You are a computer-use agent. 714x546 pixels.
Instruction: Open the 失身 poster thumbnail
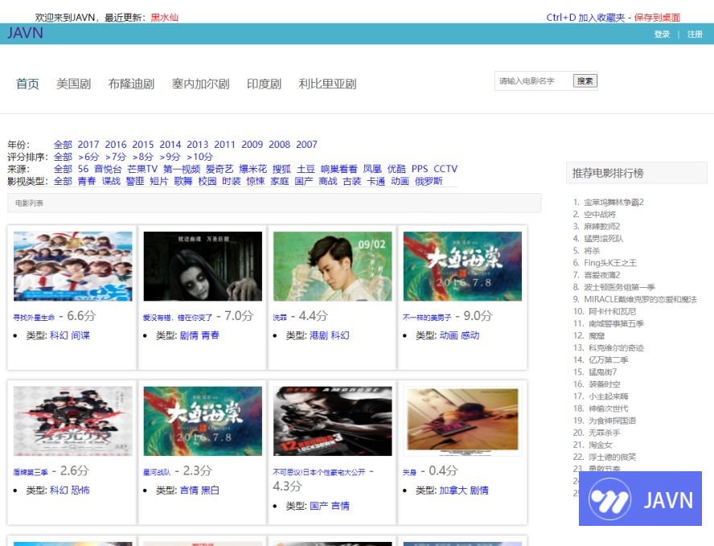click(x=462, y=421)
